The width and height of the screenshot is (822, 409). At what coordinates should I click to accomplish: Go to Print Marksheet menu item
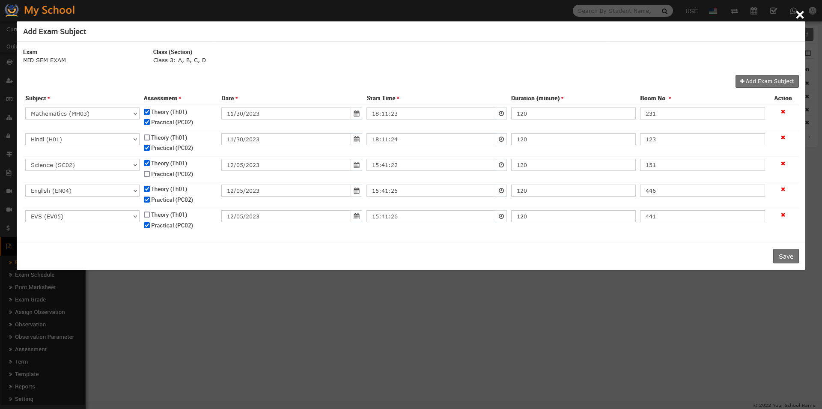point(35,287)
